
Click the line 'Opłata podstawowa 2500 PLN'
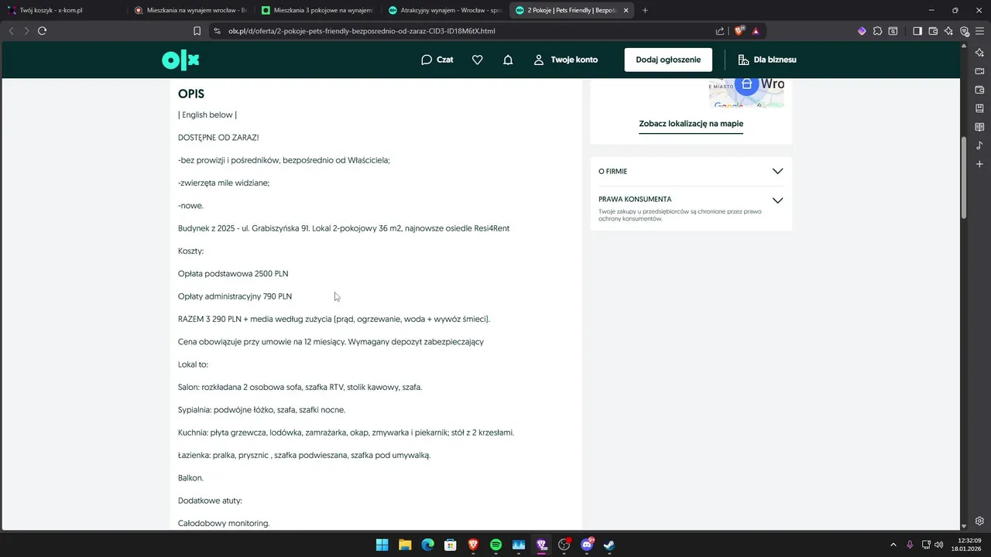233,274
